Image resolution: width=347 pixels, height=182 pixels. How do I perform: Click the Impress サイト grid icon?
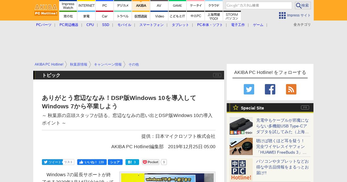pos(282,15)
